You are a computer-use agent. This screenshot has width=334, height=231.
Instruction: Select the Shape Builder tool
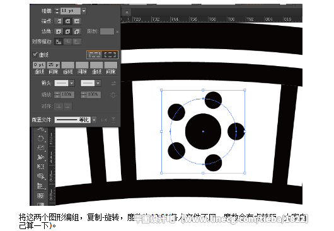click(40, 176)
